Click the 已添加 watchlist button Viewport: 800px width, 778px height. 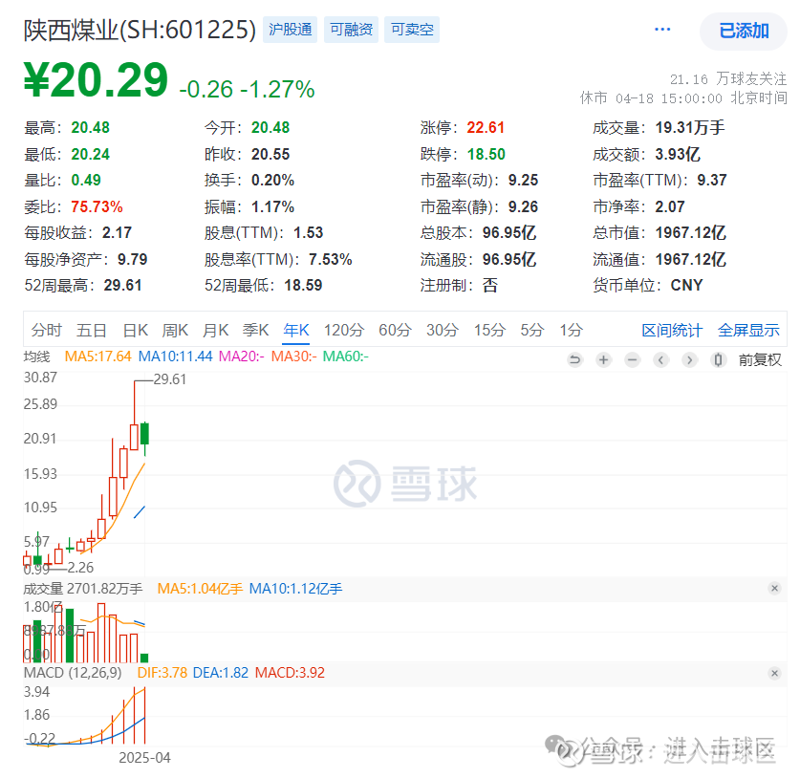pyautogui.click(x=744, y=32)
